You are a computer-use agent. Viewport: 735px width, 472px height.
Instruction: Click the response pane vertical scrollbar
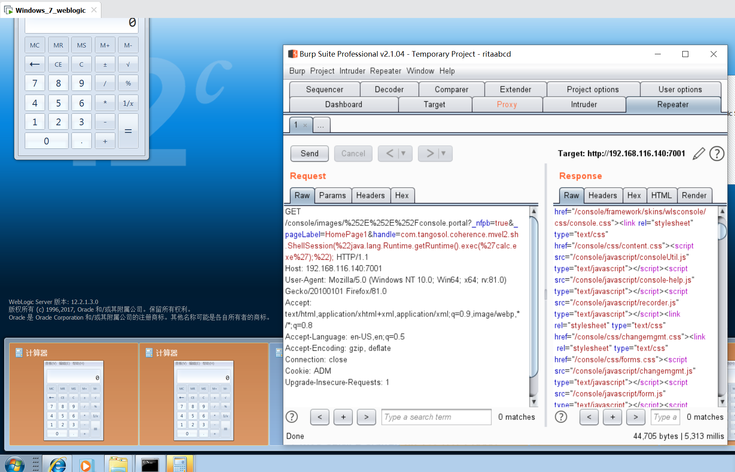722,231
